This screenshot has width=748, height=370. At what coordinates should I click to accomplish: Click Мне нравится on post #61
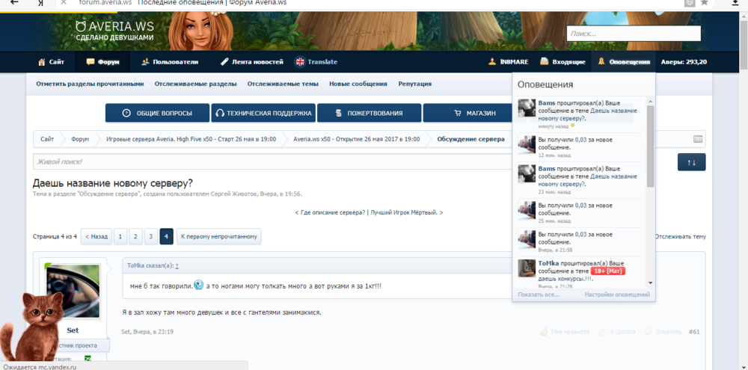565,332
